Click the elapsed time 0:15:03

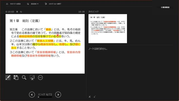(10, 12)
